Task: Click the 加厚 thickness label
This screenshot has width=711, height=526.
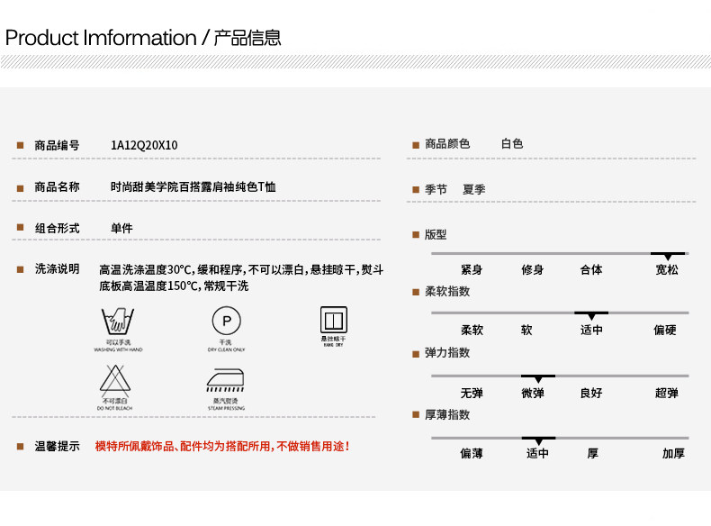Action: 673,453
